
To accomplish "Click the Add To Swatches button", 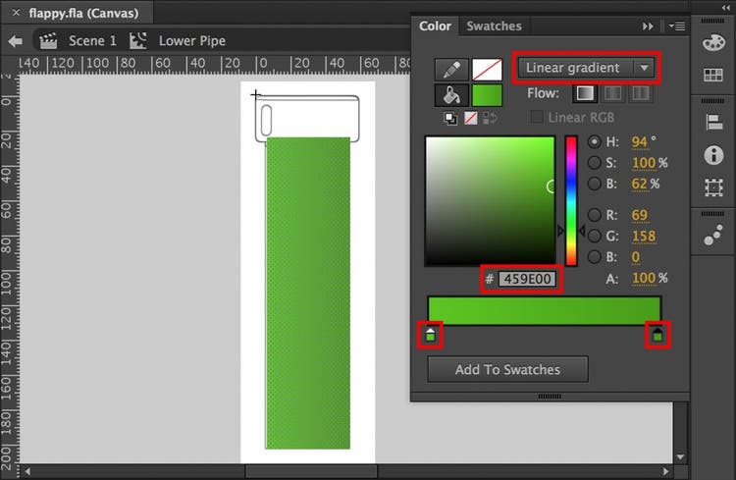I will [x=507, y=370].
